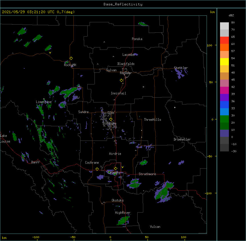The image size is (246, 241).
Task: Select the dark-orange 57-60 dBZ legend swatch
Action: coord(224,47)
